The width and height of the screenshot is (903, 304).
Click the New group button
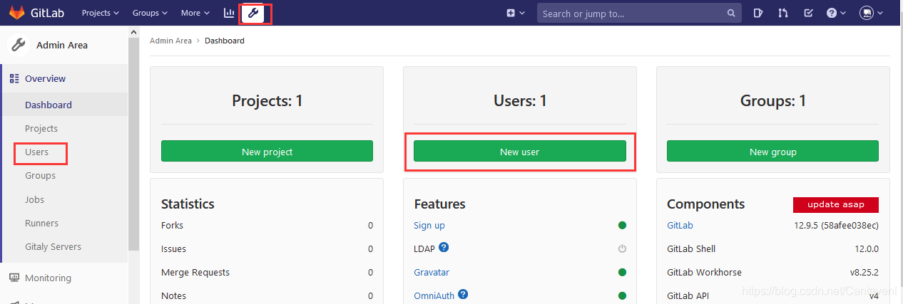[772, 151]
